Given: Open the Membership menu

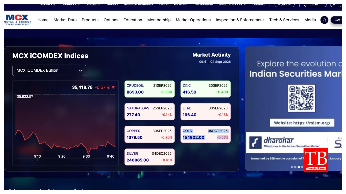Looking at the screenshot, I should pyautogui.click(x=159, y=20).
